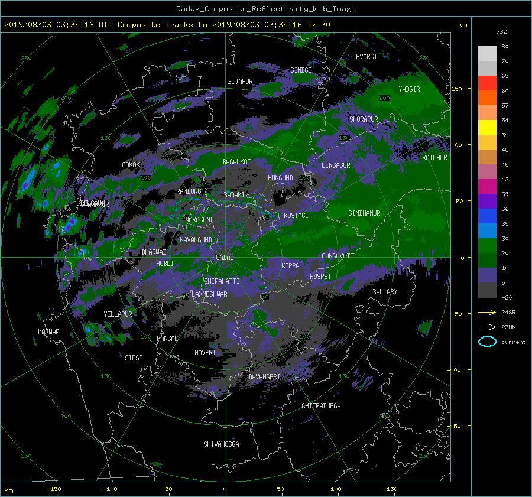Click the GADAG radar center label

pyautogui.click(x=225, y=258)
